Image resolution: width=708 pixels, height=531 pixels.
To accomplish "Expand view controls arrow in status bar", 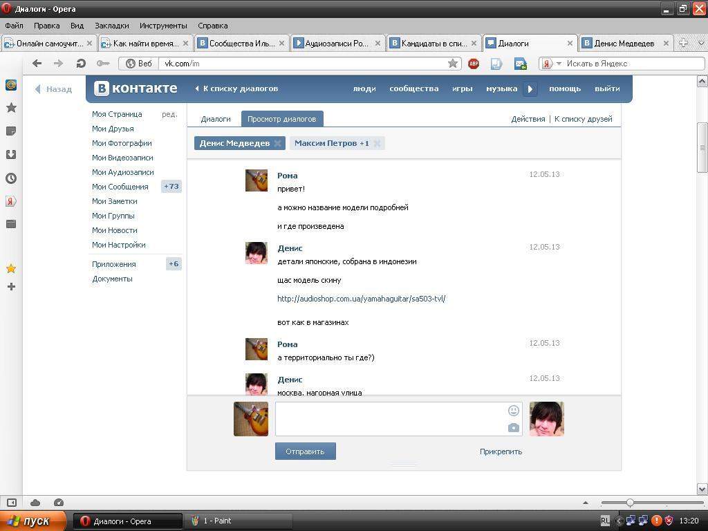I will tap(586, 503).
